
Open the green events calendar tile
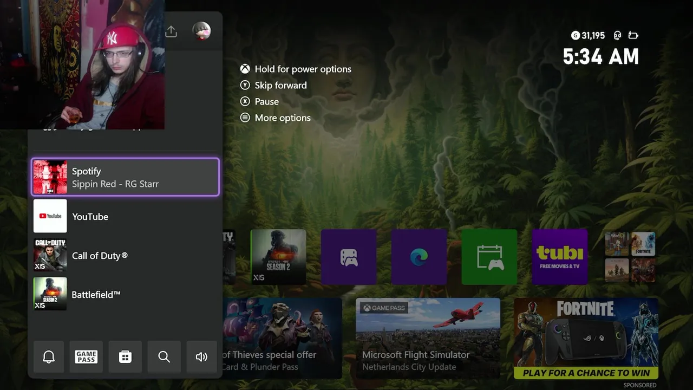point(489,257)
